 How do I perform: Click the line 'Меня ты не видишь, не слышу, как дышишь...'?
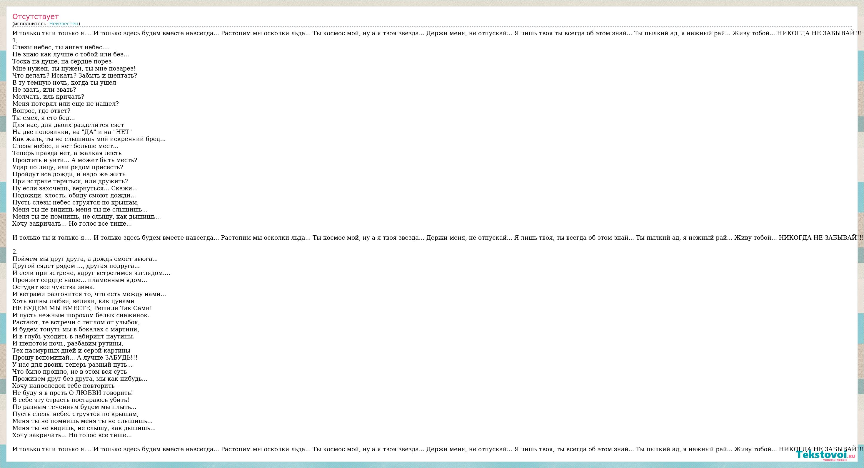coord(84,428)
